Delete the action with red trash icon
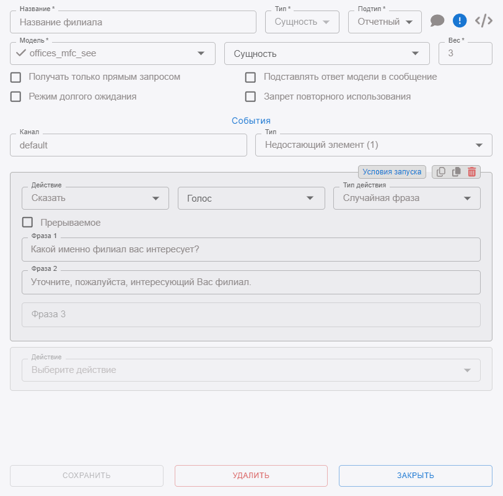 coord(472,172)
